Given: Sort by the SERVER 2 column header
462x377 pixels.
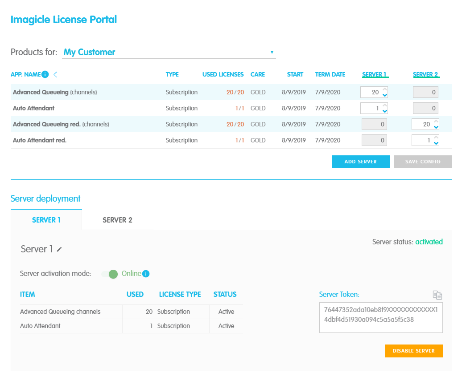Looking at the screenshot, I should click(426, 74).
